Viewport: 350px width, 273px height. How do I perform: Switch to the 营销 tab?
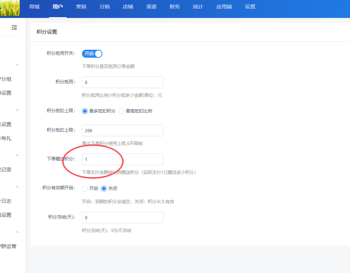(81, 7)
